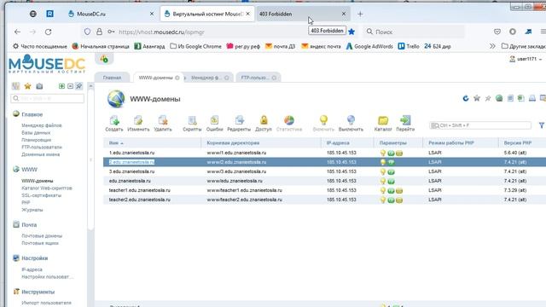The height and width of the screenshot is (307, 546).
Task: Open the яндекс почта bookmark
Action: click(x=321, y=46)
